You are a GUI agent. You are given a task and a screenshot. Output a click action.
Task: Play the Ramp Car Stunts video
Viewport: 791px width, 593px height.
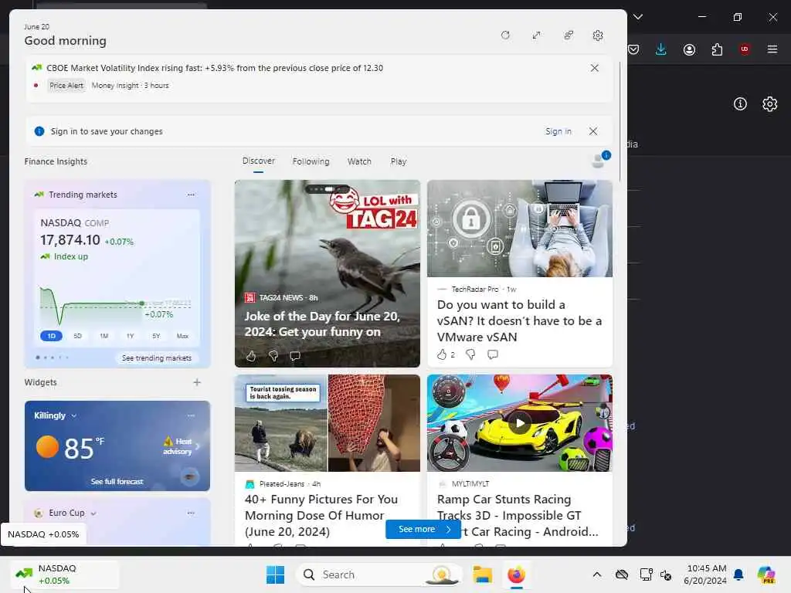click(520, 422)
